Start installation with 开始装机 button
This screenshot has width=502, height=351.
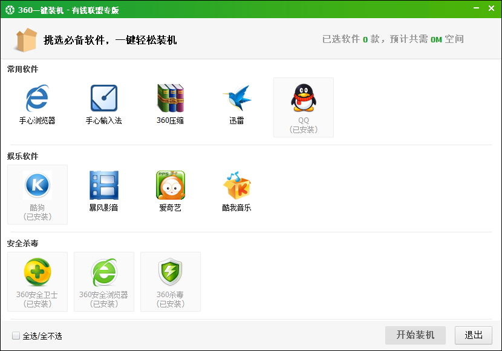coord(416,335)
